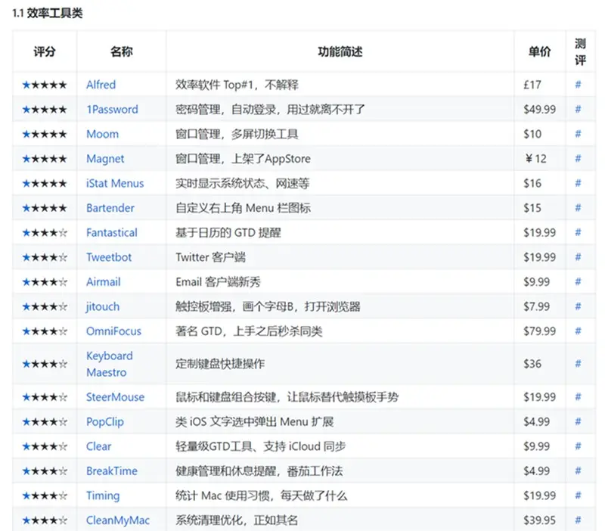The width and height of the screenshot is (605, 531).
Task: Open the # review link for Fantastical
Action: pos(578,233)
